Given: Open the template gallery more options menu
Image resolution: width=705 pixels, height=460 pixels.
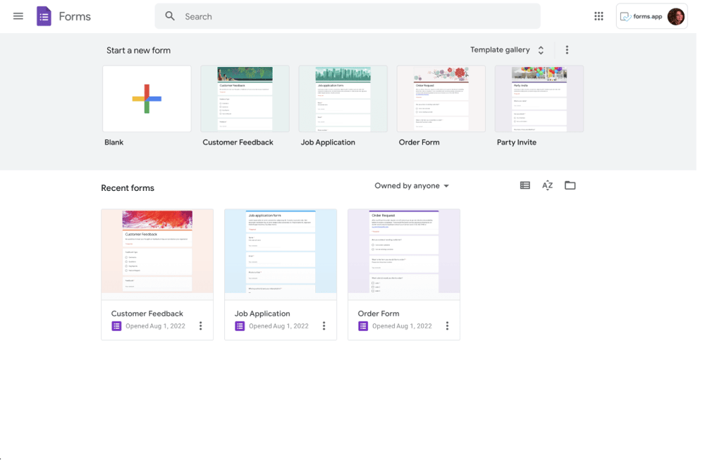Looking at the screenshot, I should pyautogui.click(x=567, y=50).
